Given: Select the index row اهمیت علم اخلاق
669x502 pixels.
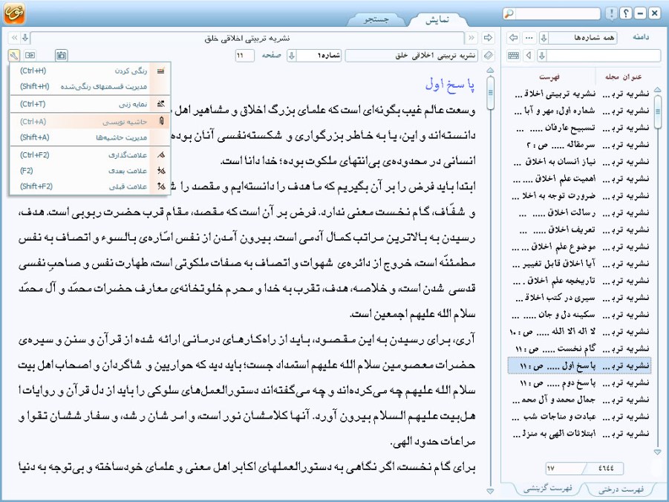Looking at the screenshot, I should point(579,178).
